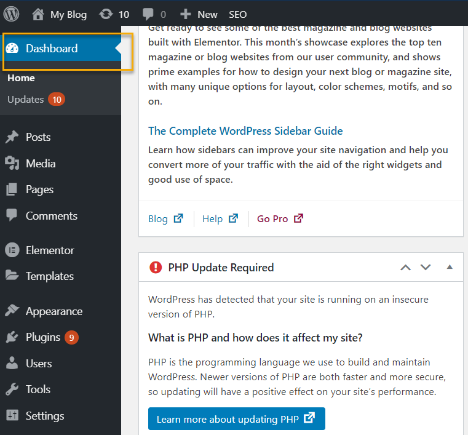This screenshot has height=435, width=468.
Task: Open the Media menu
Action: click(x=41, y=163)
